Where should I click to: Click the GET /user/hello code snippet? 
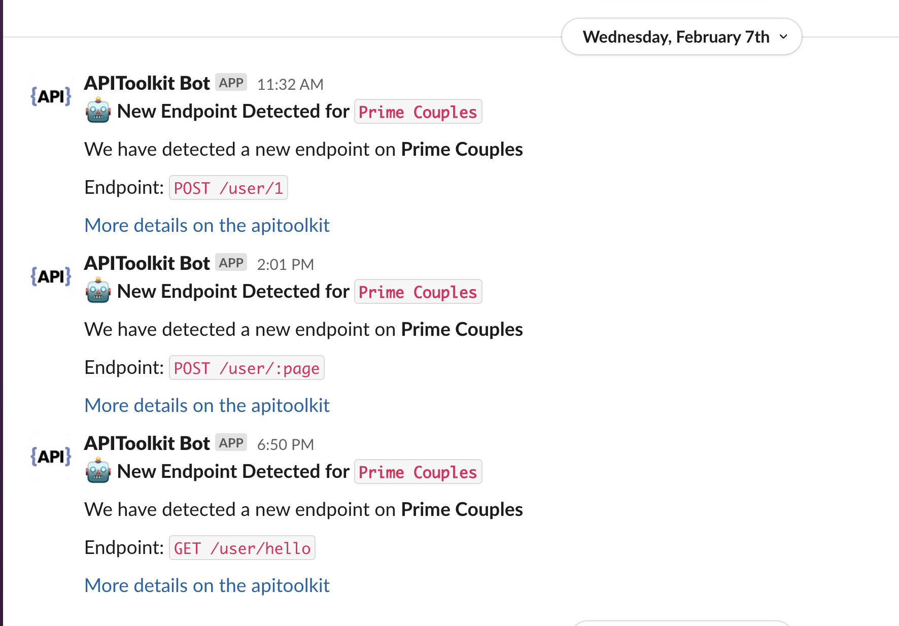(242, 548)
